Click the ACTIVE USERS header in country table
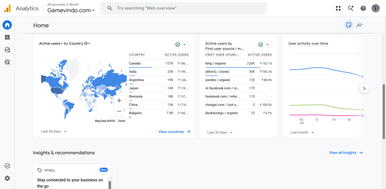The image size is (386, 189). (177, 55)
